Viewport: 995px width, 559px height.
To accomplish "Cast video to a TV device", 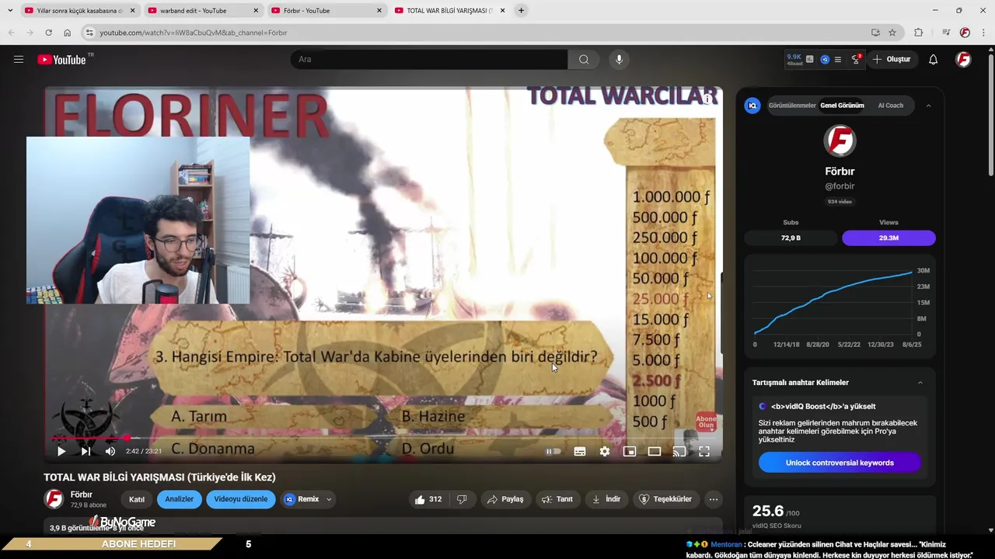I will pyautogui.click(x=679, y=451).
